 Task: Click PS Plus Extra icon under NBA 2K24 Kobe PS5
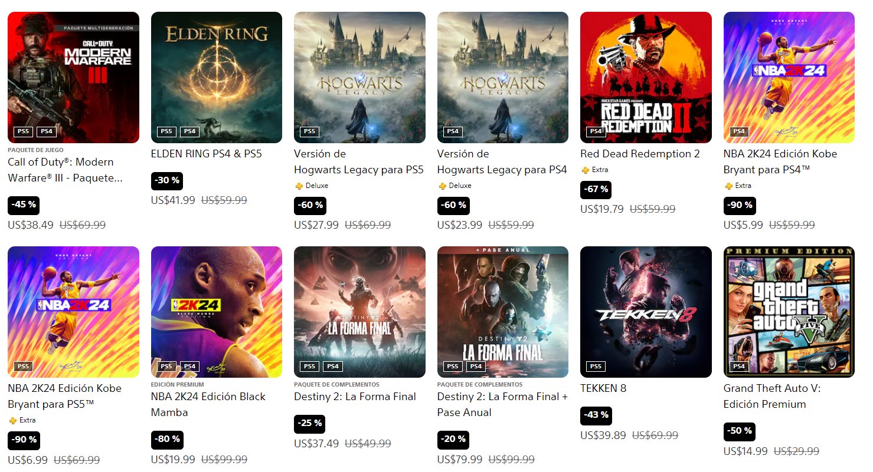click(x=12, y=420)
